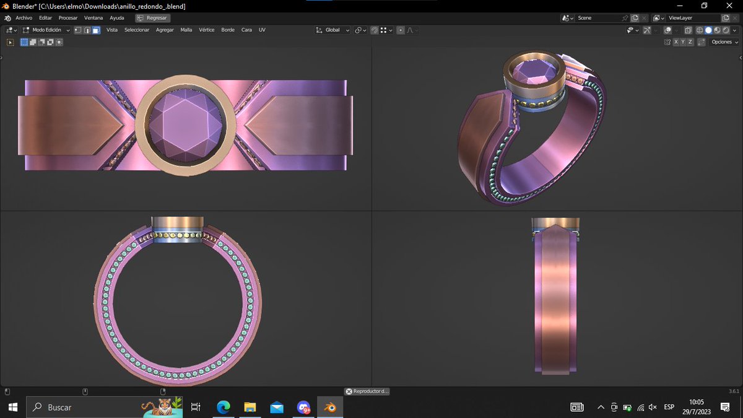The width and height of the screenshot is (743, 418).
Task: Choose the new selection mode icon
Action: (x=24, y=42)
